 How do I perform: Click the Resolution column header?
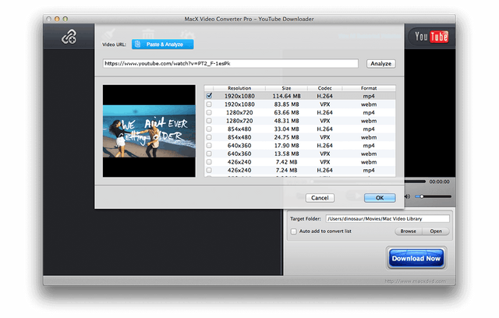click(239, 88)
